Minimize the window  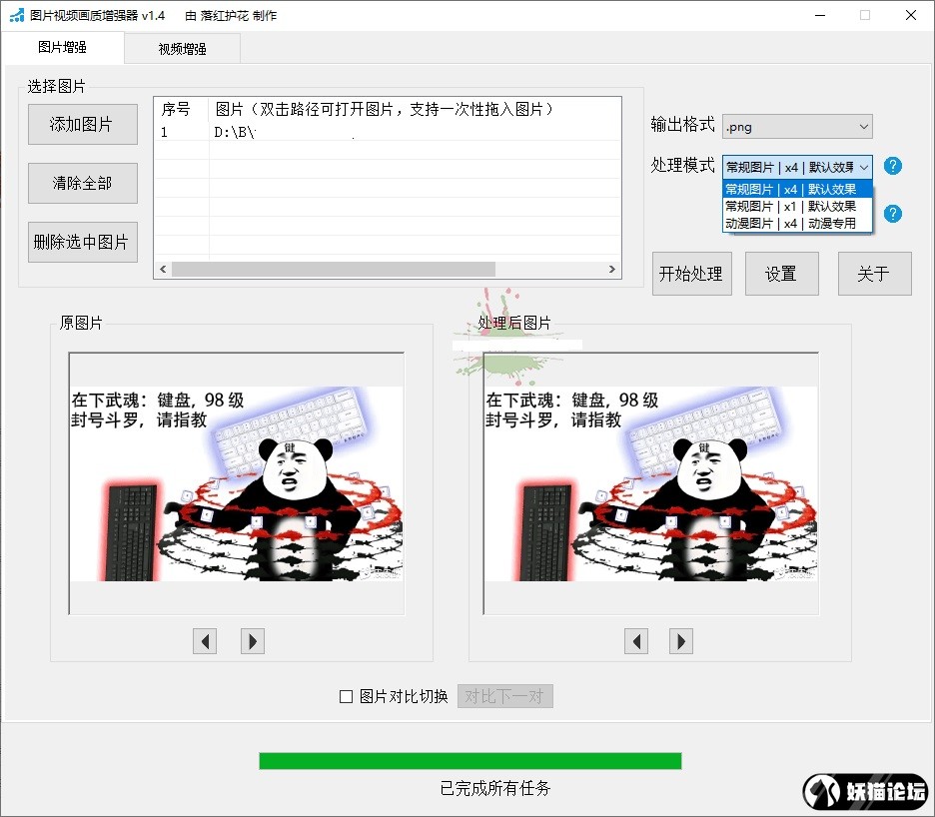(x=820, y=16)
